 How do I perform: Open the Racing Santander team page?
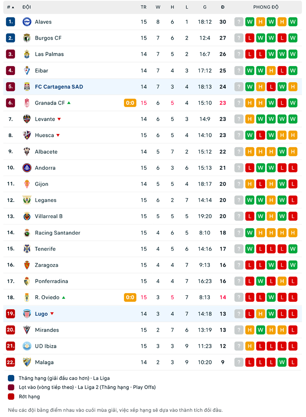point(58,233)
